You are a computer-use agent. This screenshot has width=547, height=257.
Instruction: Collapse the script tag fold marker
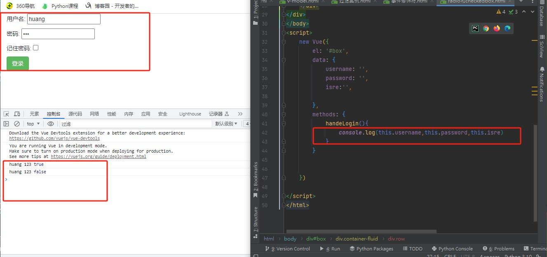tap(283, 33)
